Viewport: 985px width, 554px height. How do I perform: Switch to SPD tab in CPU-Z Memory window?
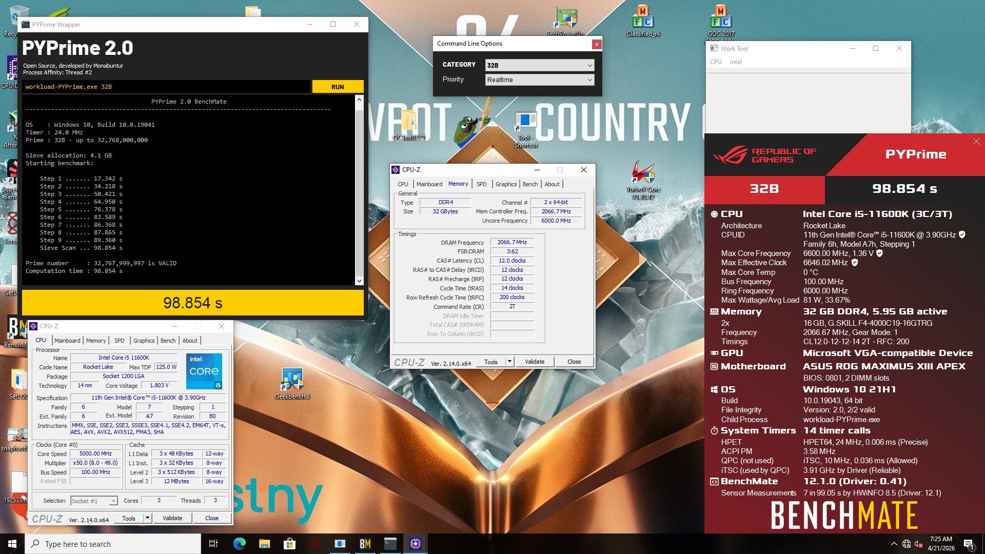[481, 184]
